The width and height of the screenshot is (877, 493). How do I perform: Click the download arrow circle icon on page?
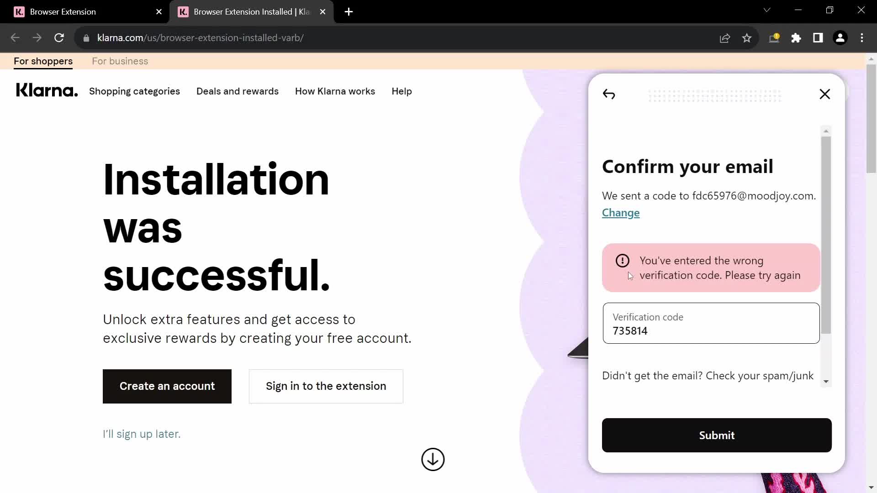click(433, 460)
